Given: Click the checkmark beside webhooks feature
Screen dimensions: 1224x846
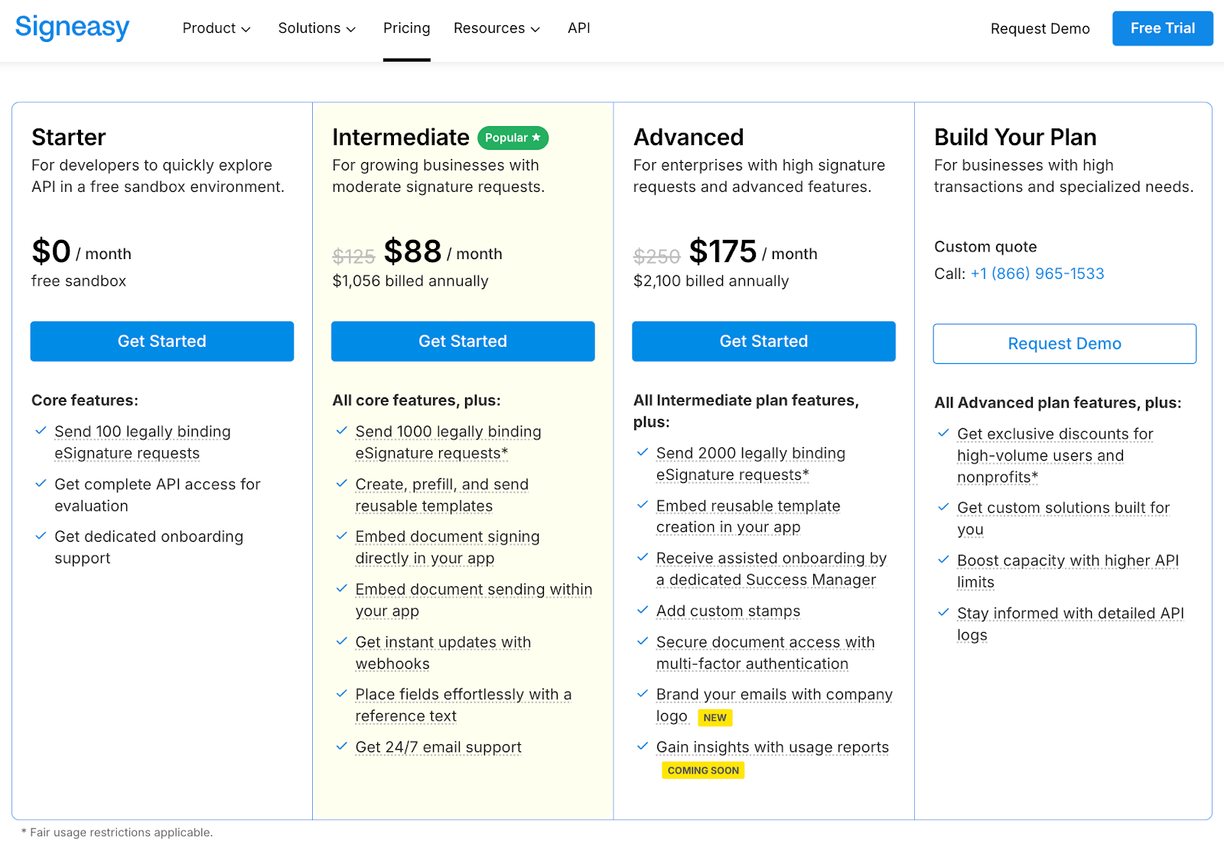Looking at the screenshot, I should 341,642.
